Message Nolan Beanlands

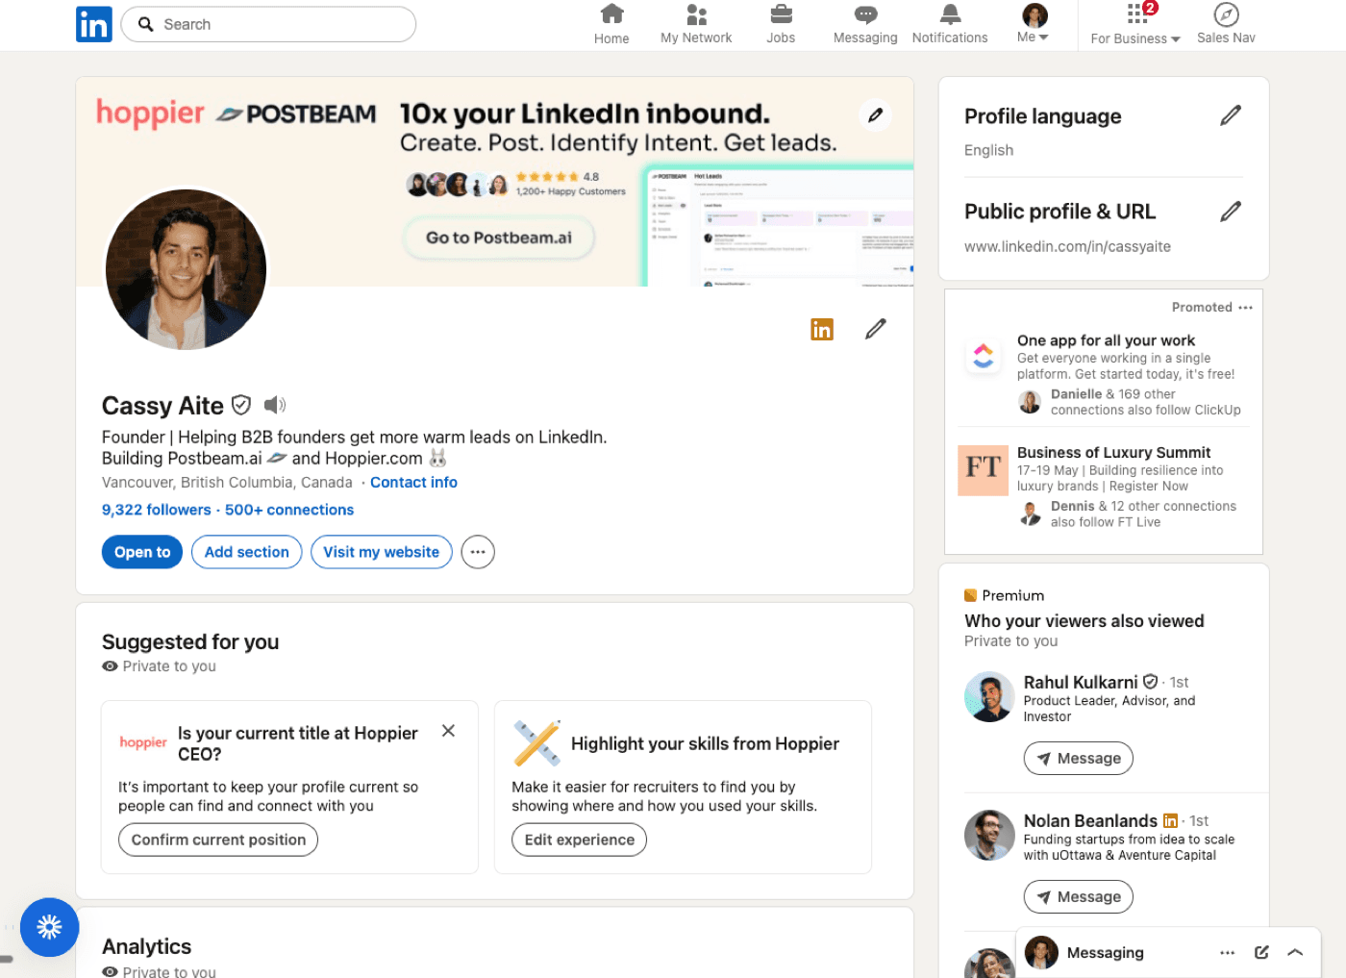pyautogui.click(x=1079, y=896)
